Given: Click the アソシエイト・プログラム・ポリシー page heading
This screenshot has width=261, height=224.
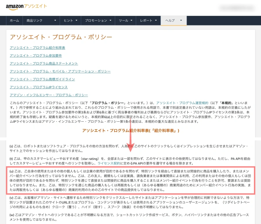Looking at the screenshot, I should (61, 37).
